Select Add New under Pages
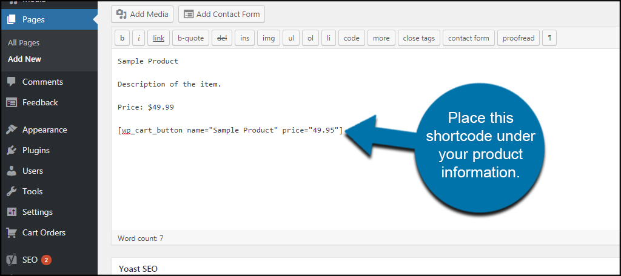 24,59
